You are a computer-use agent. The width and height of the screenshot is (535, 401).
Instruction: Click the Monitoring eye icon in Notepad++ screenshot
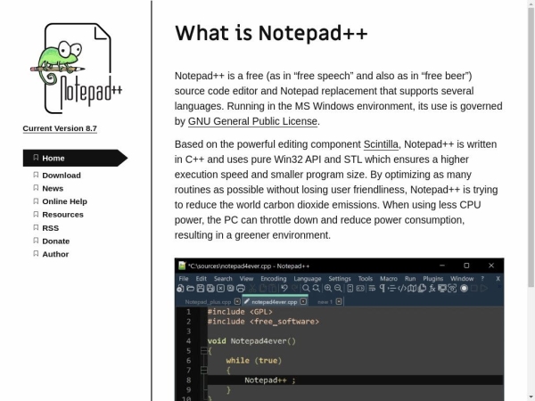[x=452, y=289]
